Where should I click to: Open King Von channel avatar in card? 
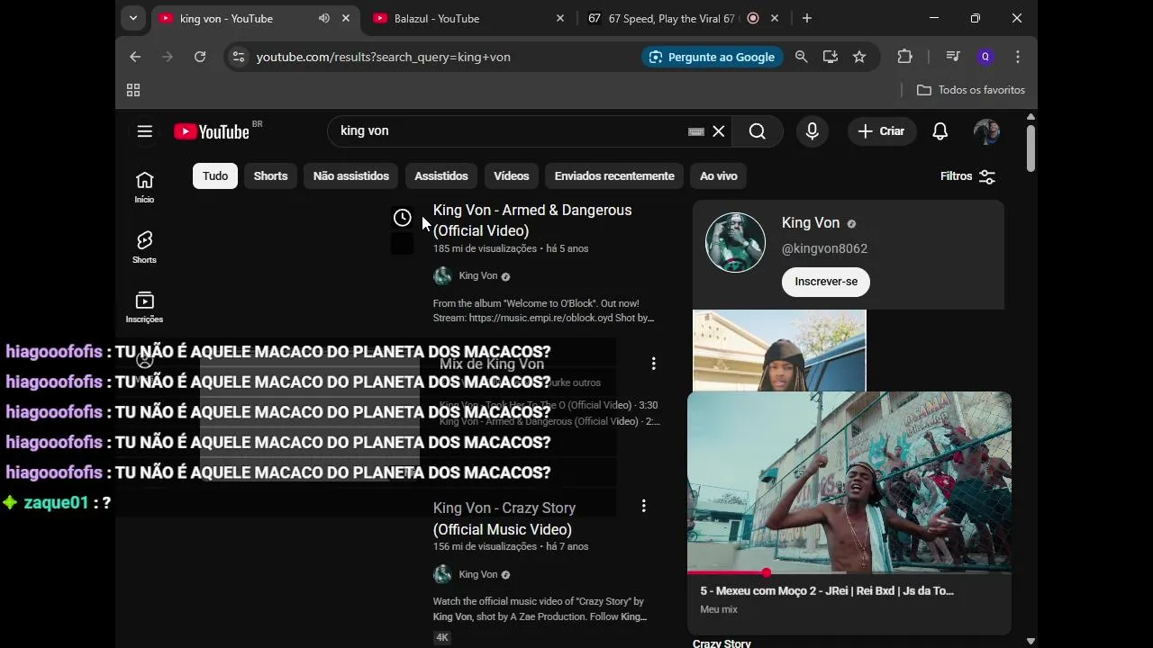coord(735,242)
